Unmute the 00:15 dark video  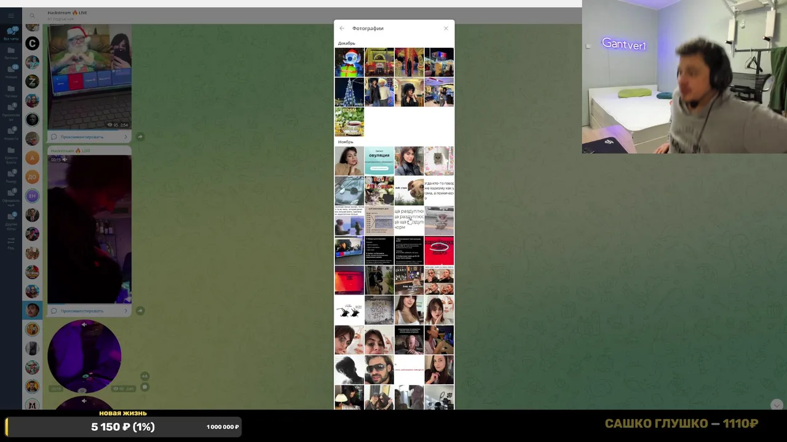pos(65,160)
